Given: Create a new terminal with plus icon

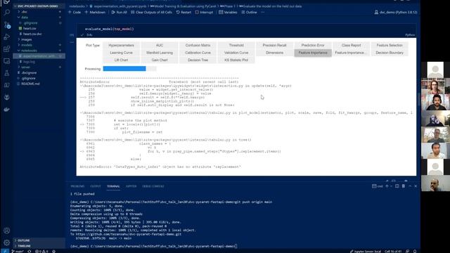Looking at the screenshot, I should click(387, 186).
